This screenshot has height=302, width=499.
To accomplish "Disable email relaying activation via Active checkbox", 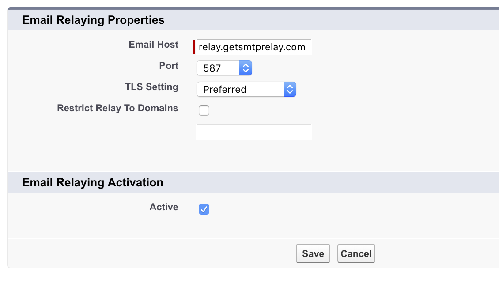I will click(x=204, y=209).
